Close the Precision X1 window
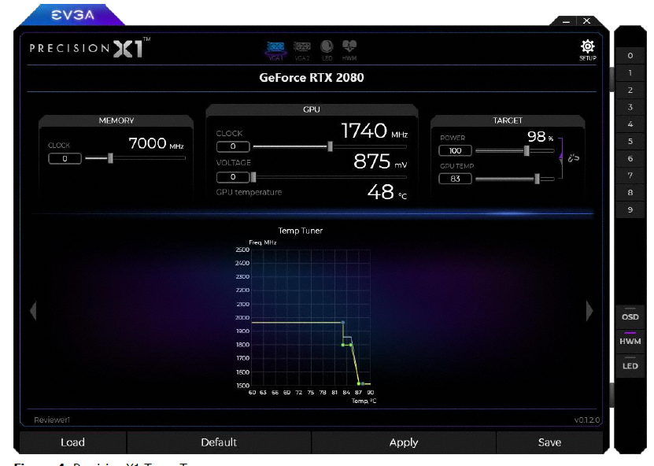The image size is (654, 466). [x=586, y=20]
